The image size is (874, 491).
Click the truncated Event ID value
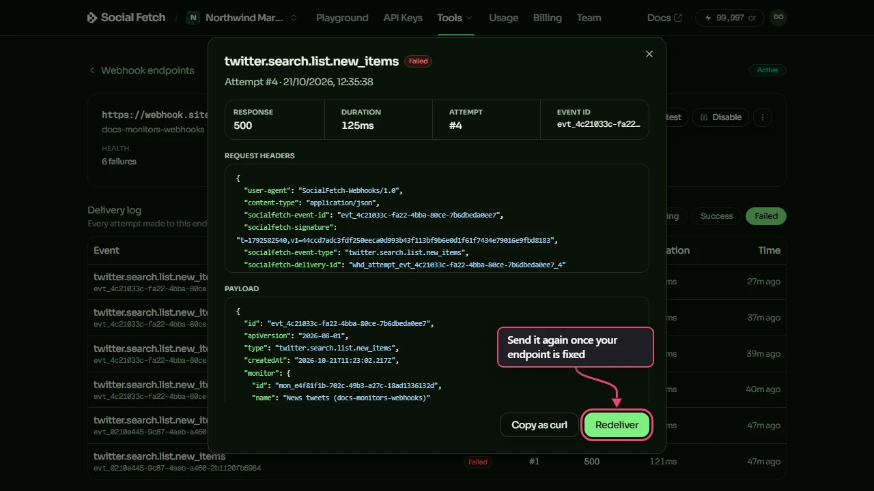(x=599, y=124)
